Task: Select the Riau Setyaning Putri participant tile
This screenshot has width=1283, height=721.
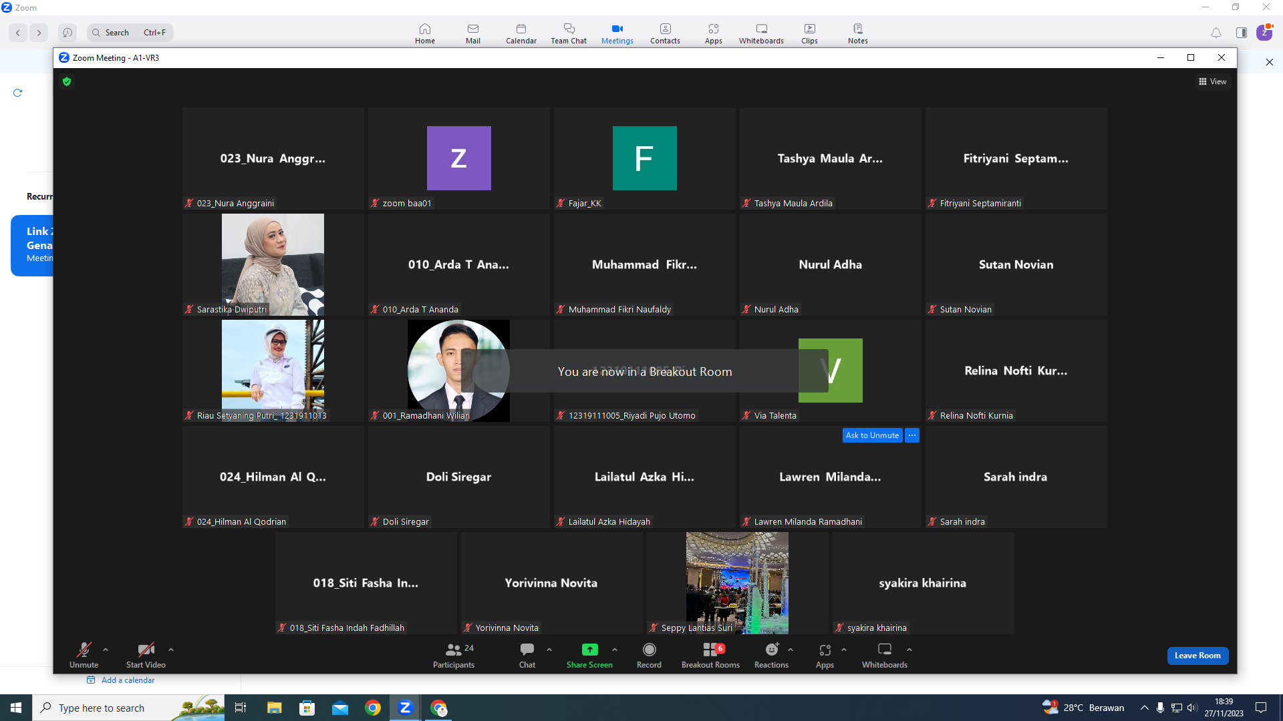Action: 273,371
